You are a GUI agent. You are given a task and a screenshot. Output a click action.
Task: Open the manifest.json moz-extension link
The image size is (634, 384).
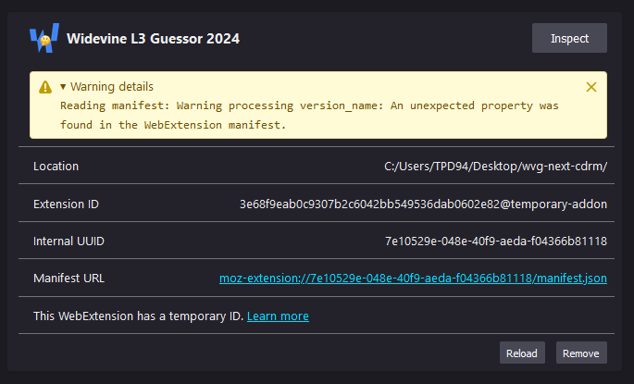[x=413, y=278]
